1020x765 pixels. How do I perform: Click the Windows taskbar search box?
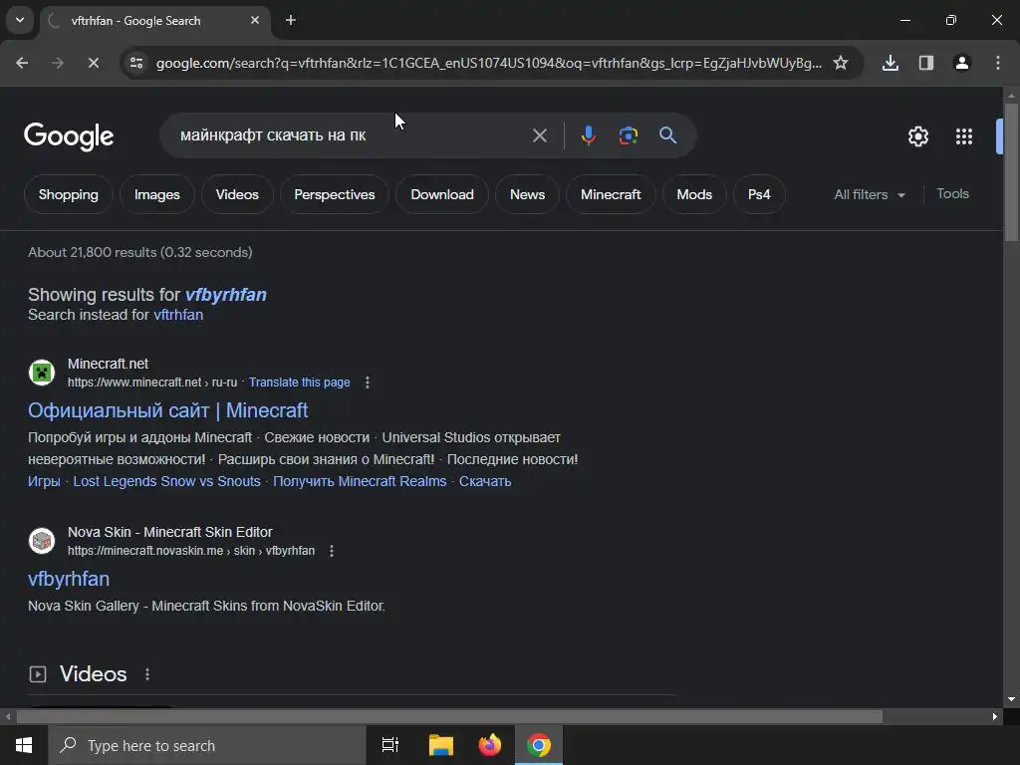(x=207, y=745)
